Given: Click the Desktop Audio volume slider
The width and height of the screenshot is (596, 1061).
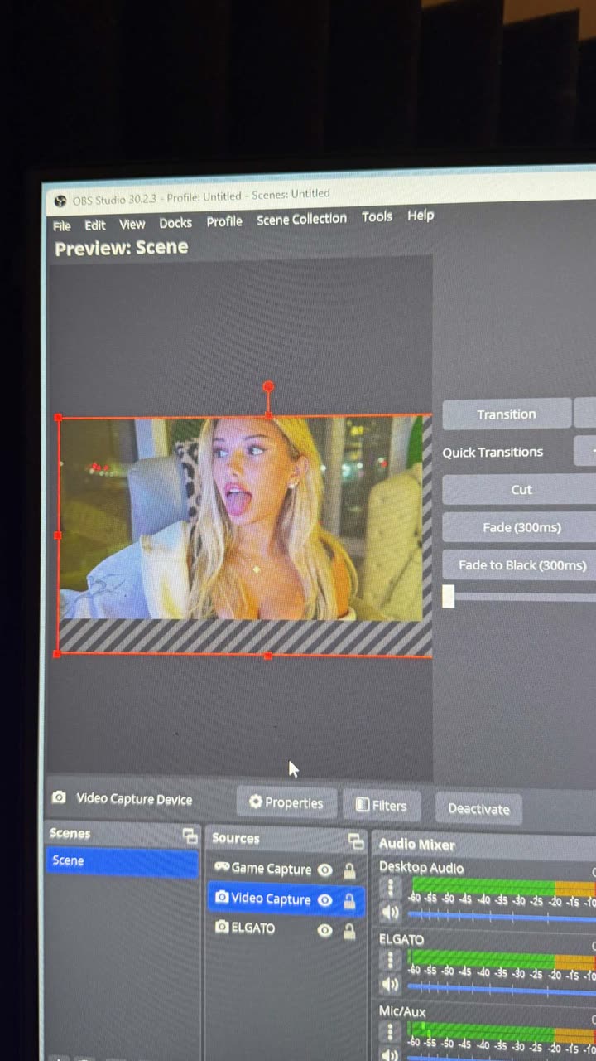Looking at the screenshot, I should point(502,917).
